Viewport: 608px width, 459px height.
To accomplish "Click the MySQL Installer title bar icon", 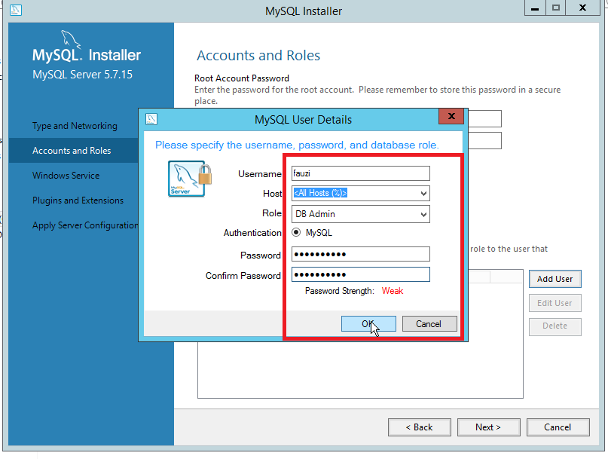I will [16, 10].
